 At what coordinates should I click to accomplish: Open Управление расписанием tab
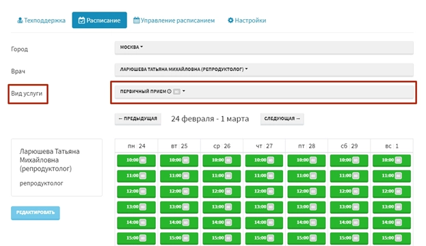174,20
